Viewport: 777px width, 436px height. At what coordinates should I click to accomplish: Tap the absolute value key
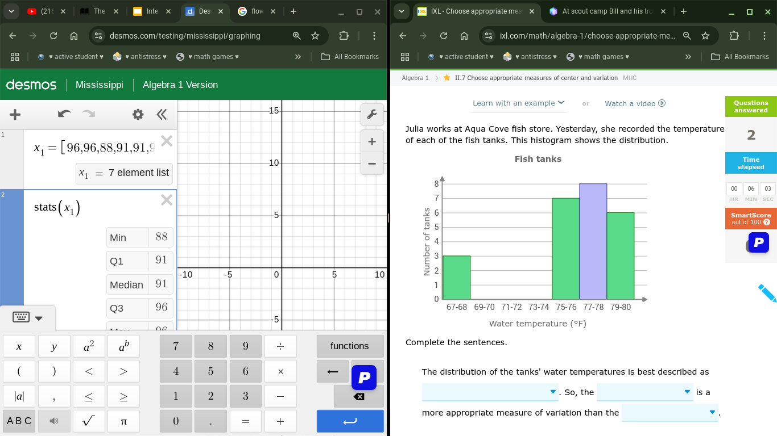pos(19,396)
